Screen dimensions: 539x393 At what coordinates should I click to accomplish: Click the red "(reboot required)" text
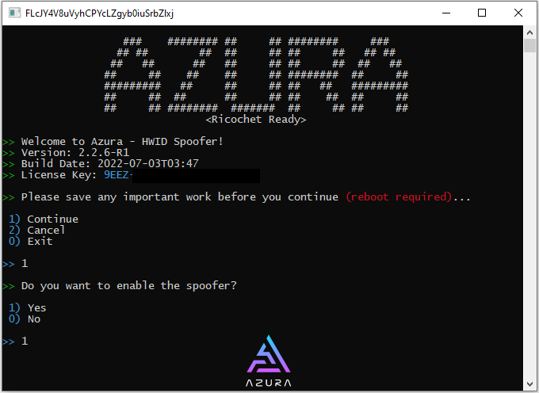(x=399, y=196)
